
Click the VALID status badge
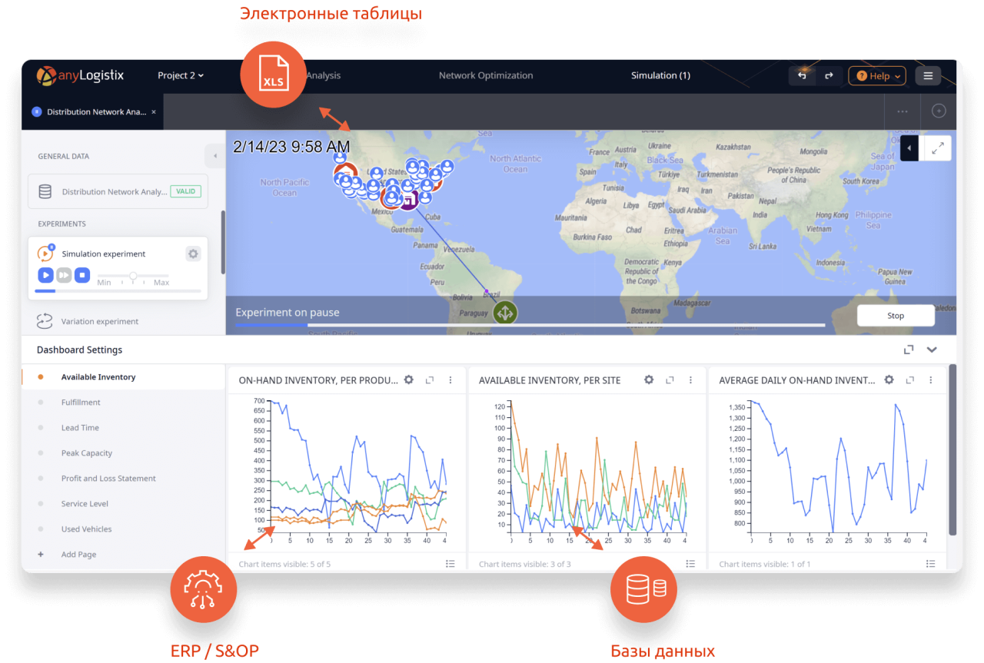click(185, 191)
